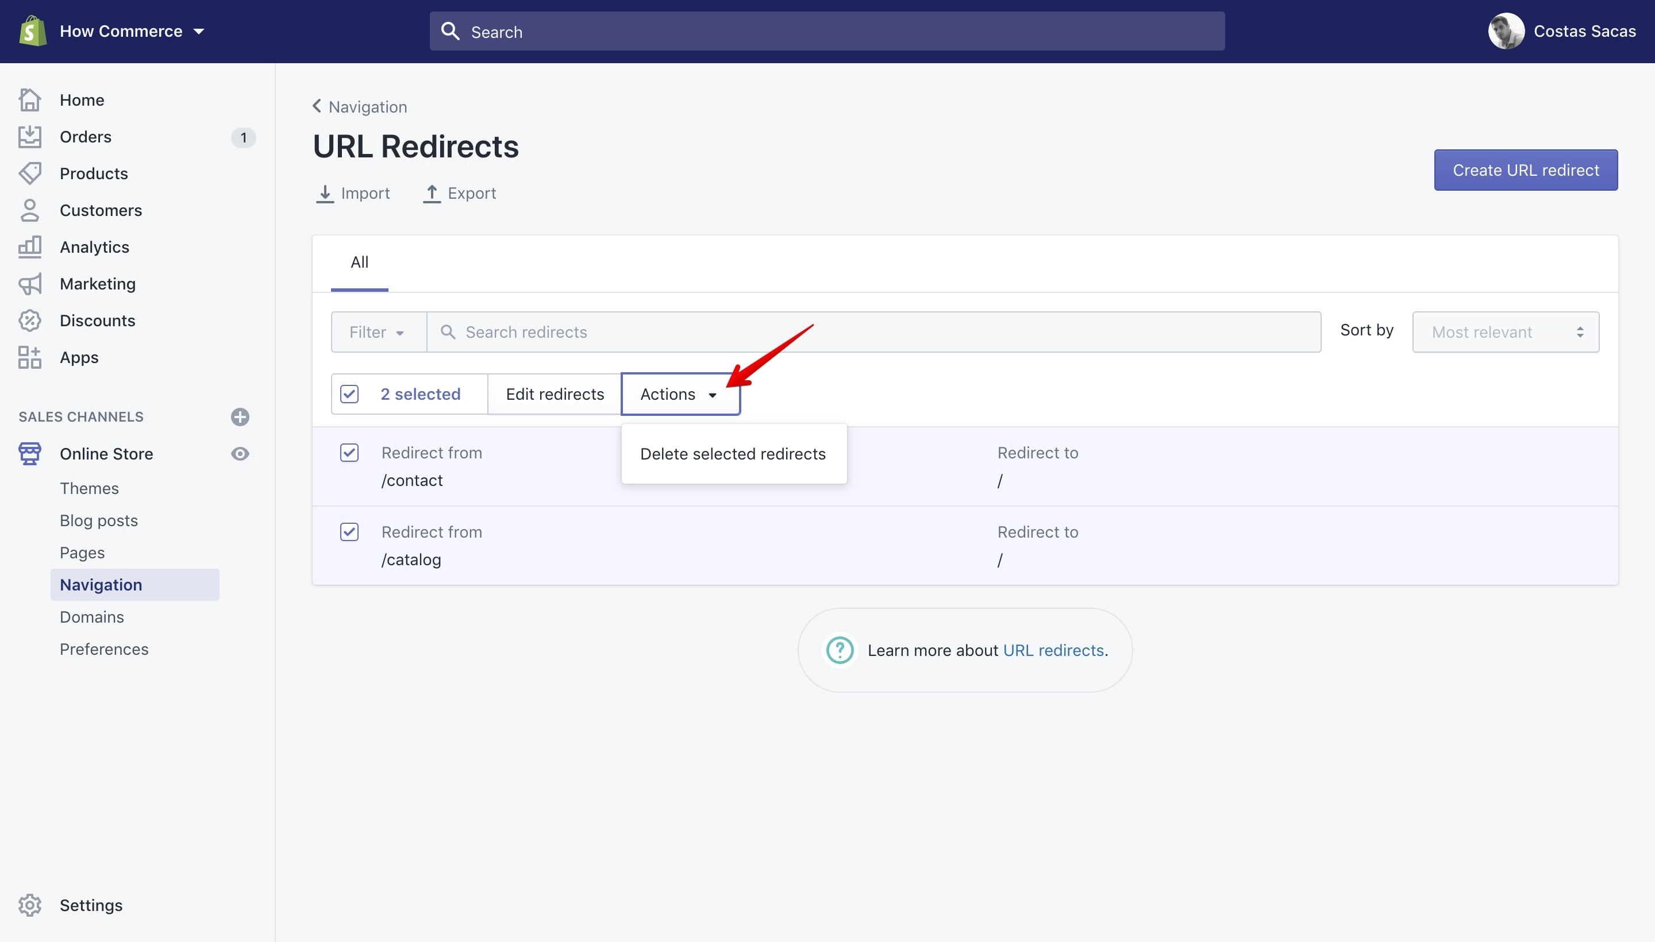Uncheck the /catalog redirect checkbox
Image resolution: width=1655 pixels, height=942 pixels.
click(349, 532)
